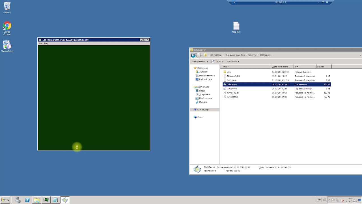Screen dimensions: 362x204
Task: Open the recent locations dropdown in Explorer
Action: coord(202,55)
